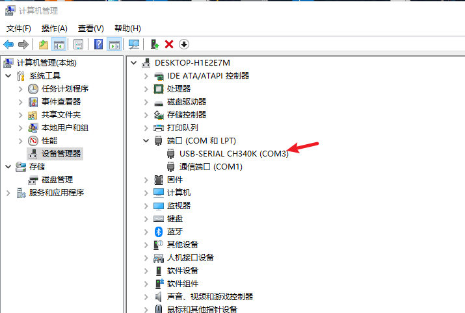Viewport: 465px width, 313px height.
Task: Click scan for hardware changes monitor icon
Action: coord(134,44)
